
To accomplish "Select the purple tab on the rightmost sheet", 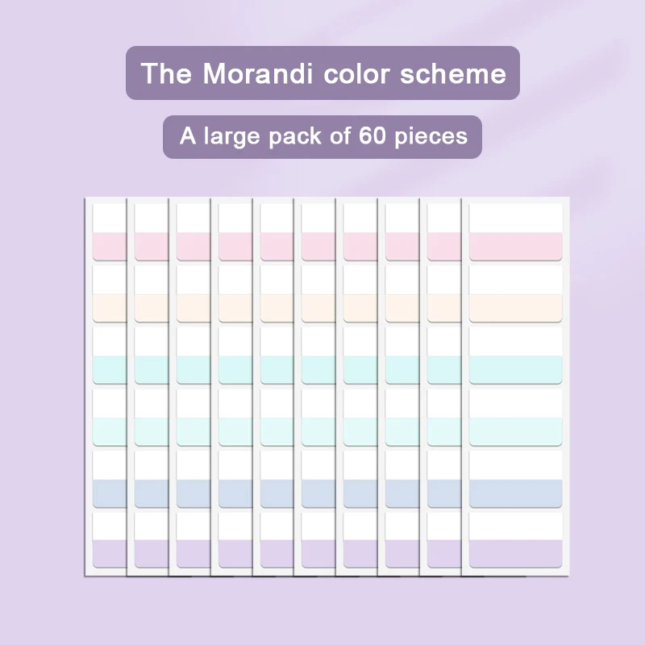I will pos(515,553).
